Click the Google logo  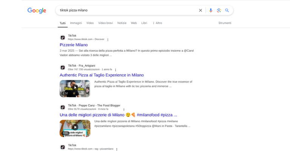37,11
